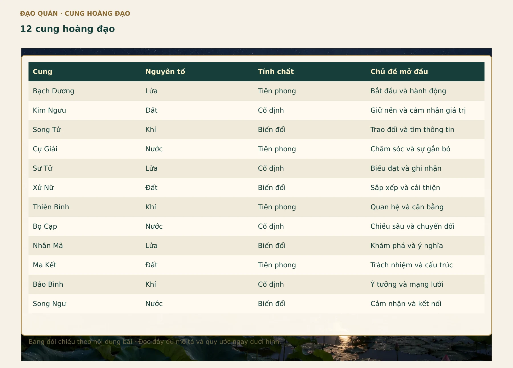Click the 'Chủ đề mở đầu' column header
513x368 pixels.
pyautogui.click(x=425, y=72)
